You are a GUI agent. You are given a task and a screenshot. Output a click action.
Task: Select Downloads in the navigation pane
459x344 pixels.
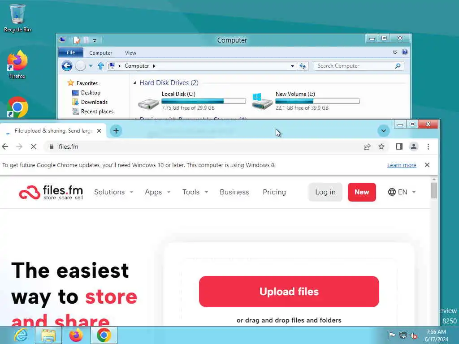click(x=94, y=102)
